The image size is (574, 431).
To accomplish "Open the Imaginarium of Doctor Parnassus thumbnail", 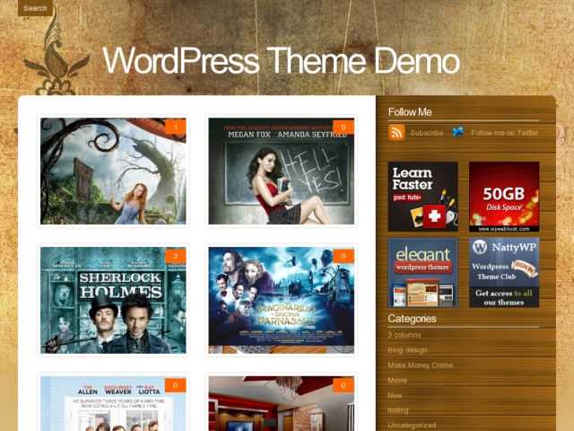I will pyautogui.click(x=281, y=300).
